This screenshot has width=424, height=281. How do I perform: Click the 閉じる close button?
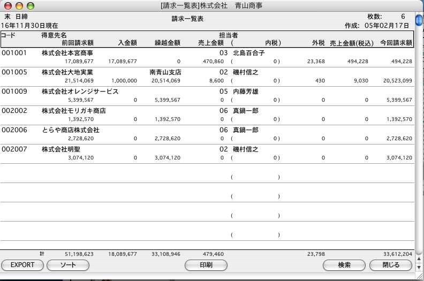391,265
